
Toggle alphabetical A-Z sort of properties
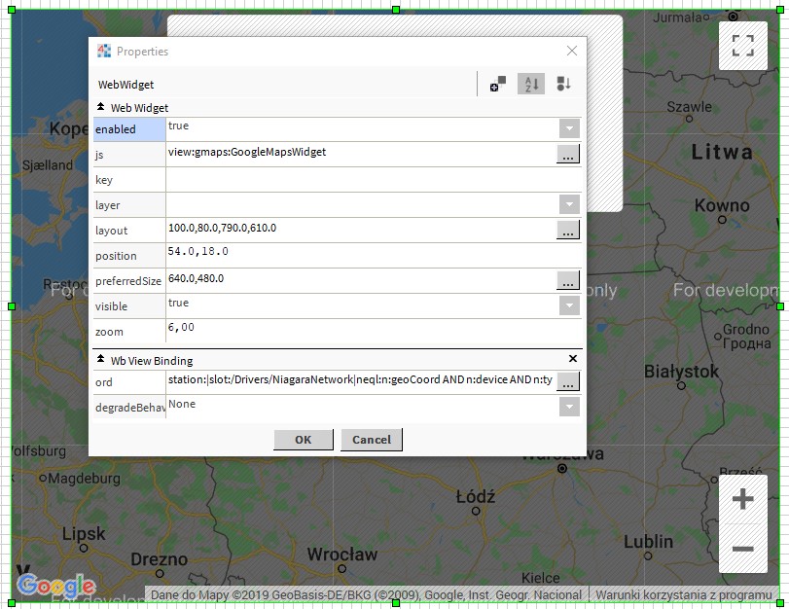pyautogui.click(x=530, y=85)
